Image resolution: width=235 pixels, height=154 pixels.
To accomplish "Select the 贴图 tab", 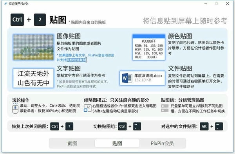I will pos(117,143).
